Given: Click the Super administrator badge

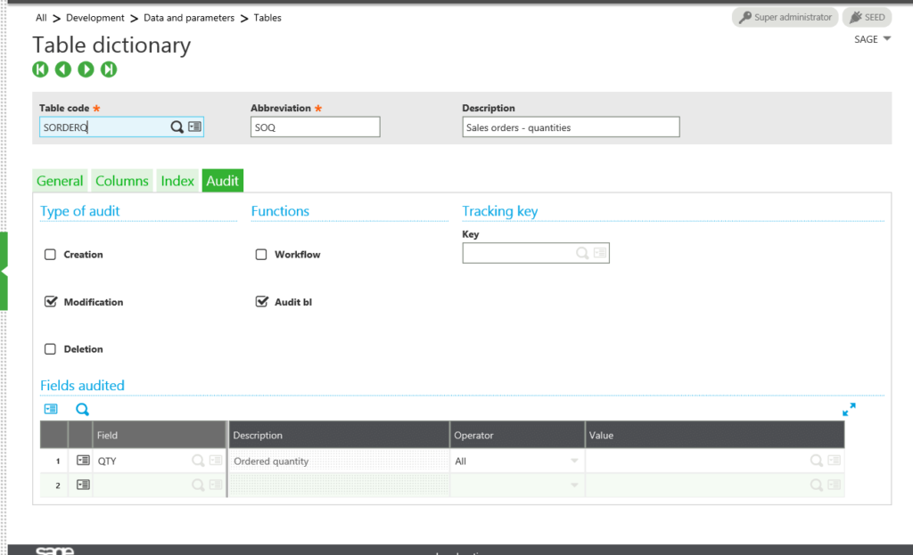Looking at the screenshot, I should pos(785,17).
